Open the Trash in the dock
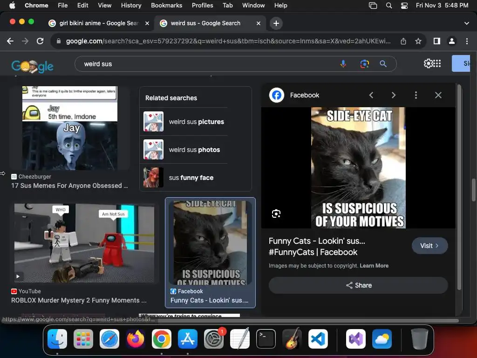The width and height of the screenshot is (477, 358). [x=420, y=339]
